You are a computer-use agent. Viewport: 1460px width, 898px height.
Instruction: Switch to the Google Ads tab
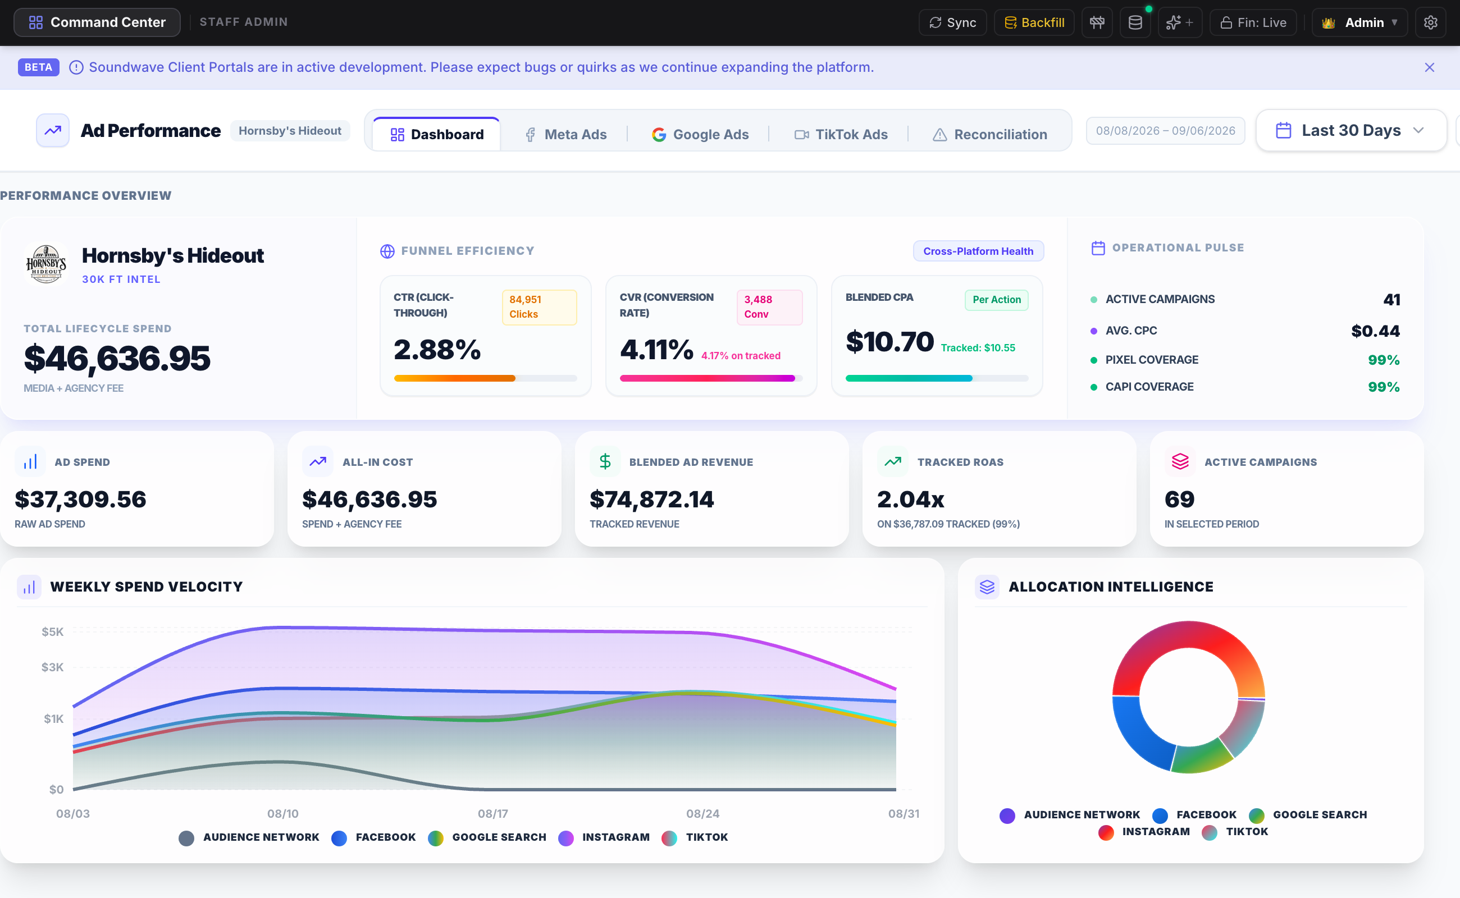click(700, 134)
